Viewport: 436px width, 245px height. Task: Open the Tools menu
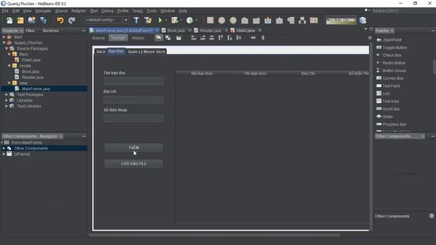tap(151, 11)
